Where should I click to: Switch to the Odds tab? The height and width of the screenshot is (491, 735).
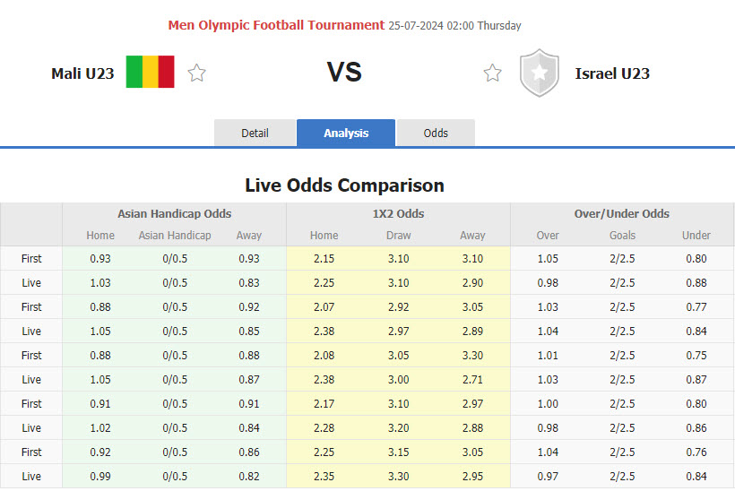coord(436,133)
